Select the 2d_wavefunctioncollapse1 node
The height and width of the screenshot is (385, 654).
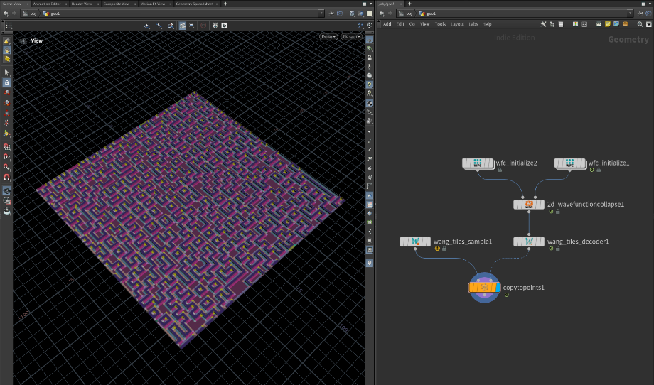(529, 205)
